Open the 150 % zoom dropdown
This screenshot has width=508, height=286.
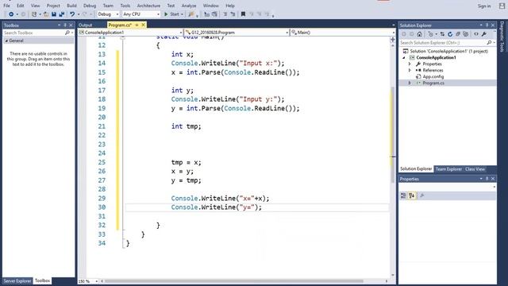point(96,281)
